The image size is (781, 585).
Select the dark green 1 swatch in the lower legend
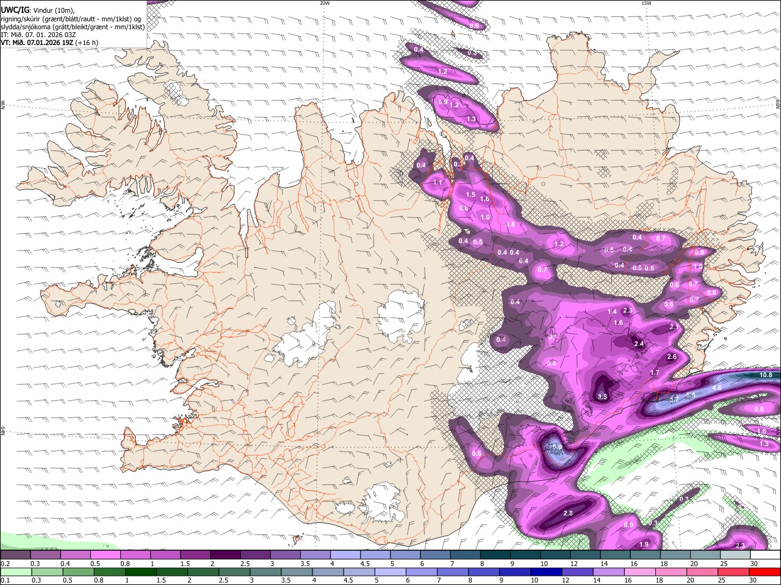(x=140, y=572)
